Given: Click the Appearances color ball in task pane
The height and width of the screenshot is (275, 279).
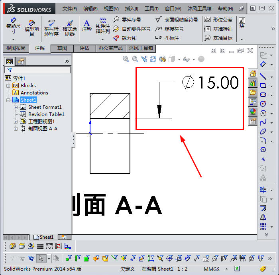Looking at the screenshot, I should 253,112.
